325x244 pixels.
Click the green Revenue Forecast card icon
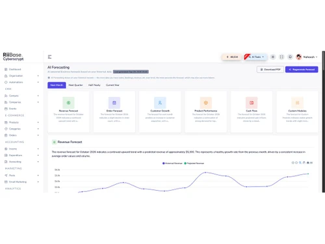point(68,103)
